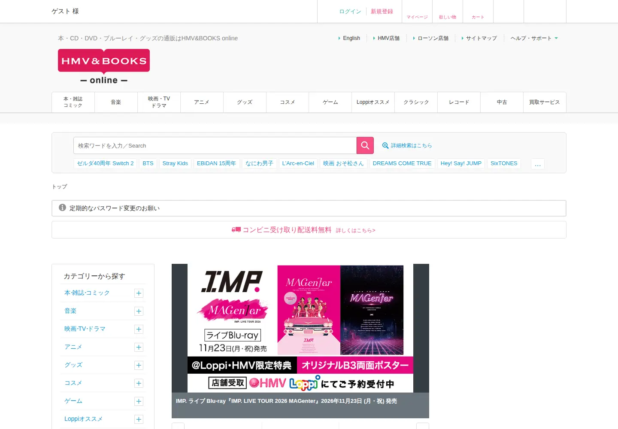Select the EBiDAN 15周年 keyword tag
618x429 pixels.
216,163
